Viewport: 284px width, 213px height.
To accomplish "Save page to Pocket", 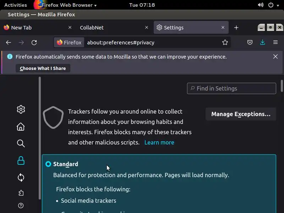I will point(250,43).
